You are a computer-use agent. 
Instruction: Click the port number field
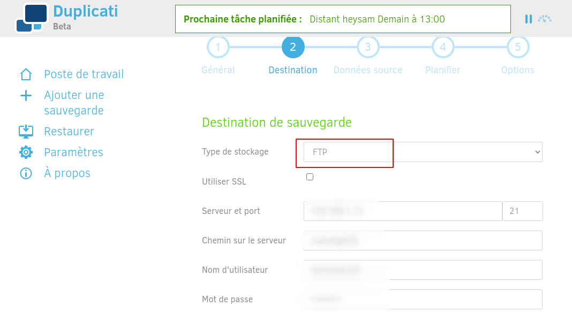pyautogui.click(x=522, y=211)
